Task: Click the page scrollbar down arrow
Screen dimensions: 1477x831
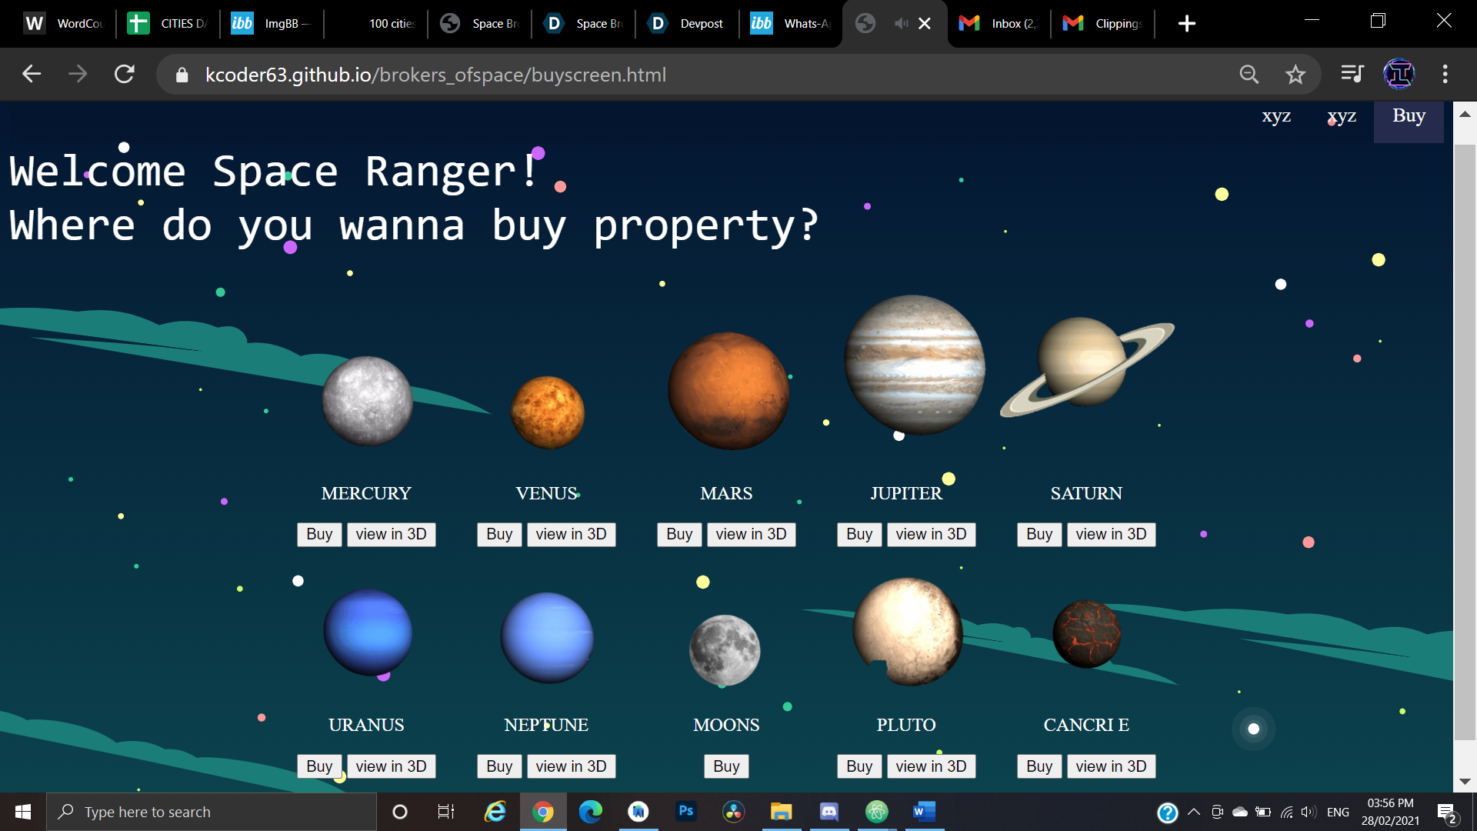Action: 1465,782
